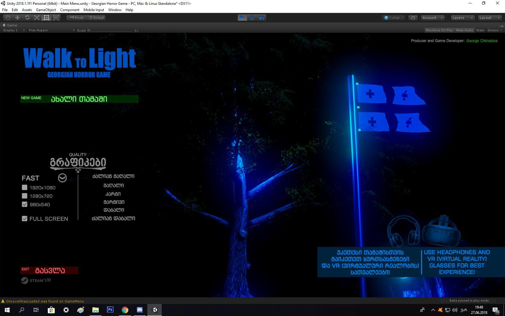Toggle Pivot handle position

[x=76, y=18]
